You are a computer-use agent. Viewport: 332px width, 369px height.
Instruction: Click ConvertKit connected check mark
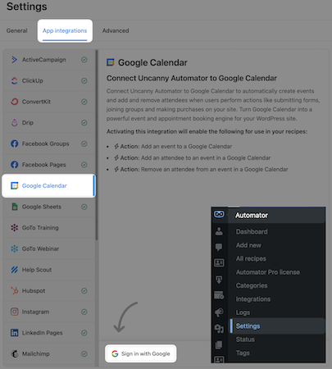pyautogui.click(x=84, y=102)
